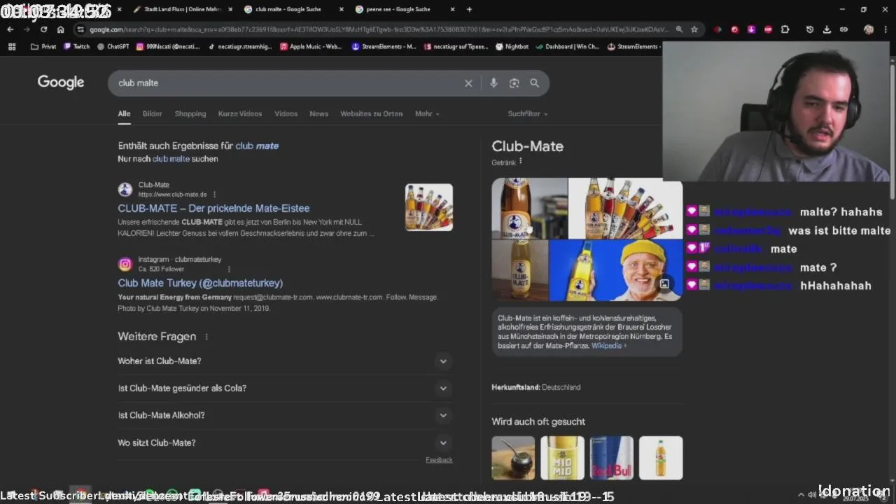Viewport: 896px width, 504px height.
Task: Switch to the Bilder tab
Action: tap(152, 114)
